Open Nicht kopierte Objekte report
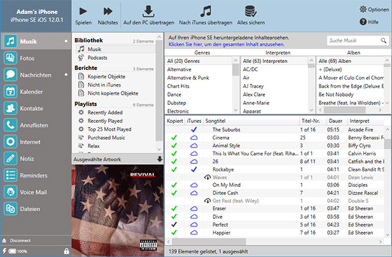The image size is (392, 257). (115, 94)
